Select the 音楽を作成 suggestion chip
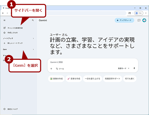 74,79
